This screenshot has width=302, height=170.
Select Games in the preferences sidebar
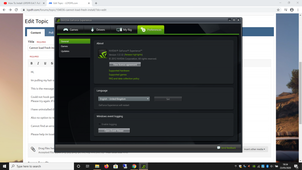click(x=75, y=46)
